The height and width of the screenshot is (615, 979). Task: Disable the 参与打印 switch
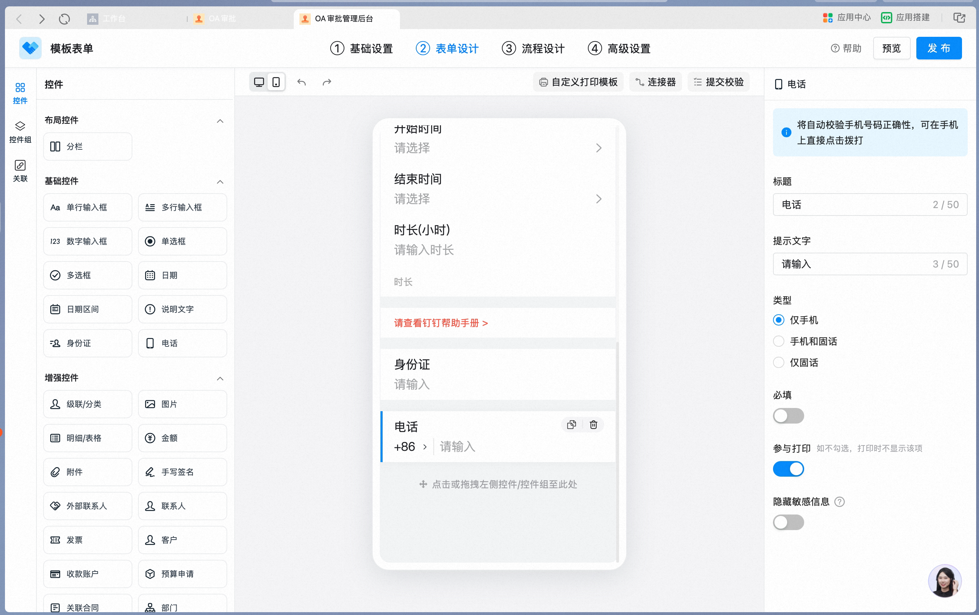(788, 469)
